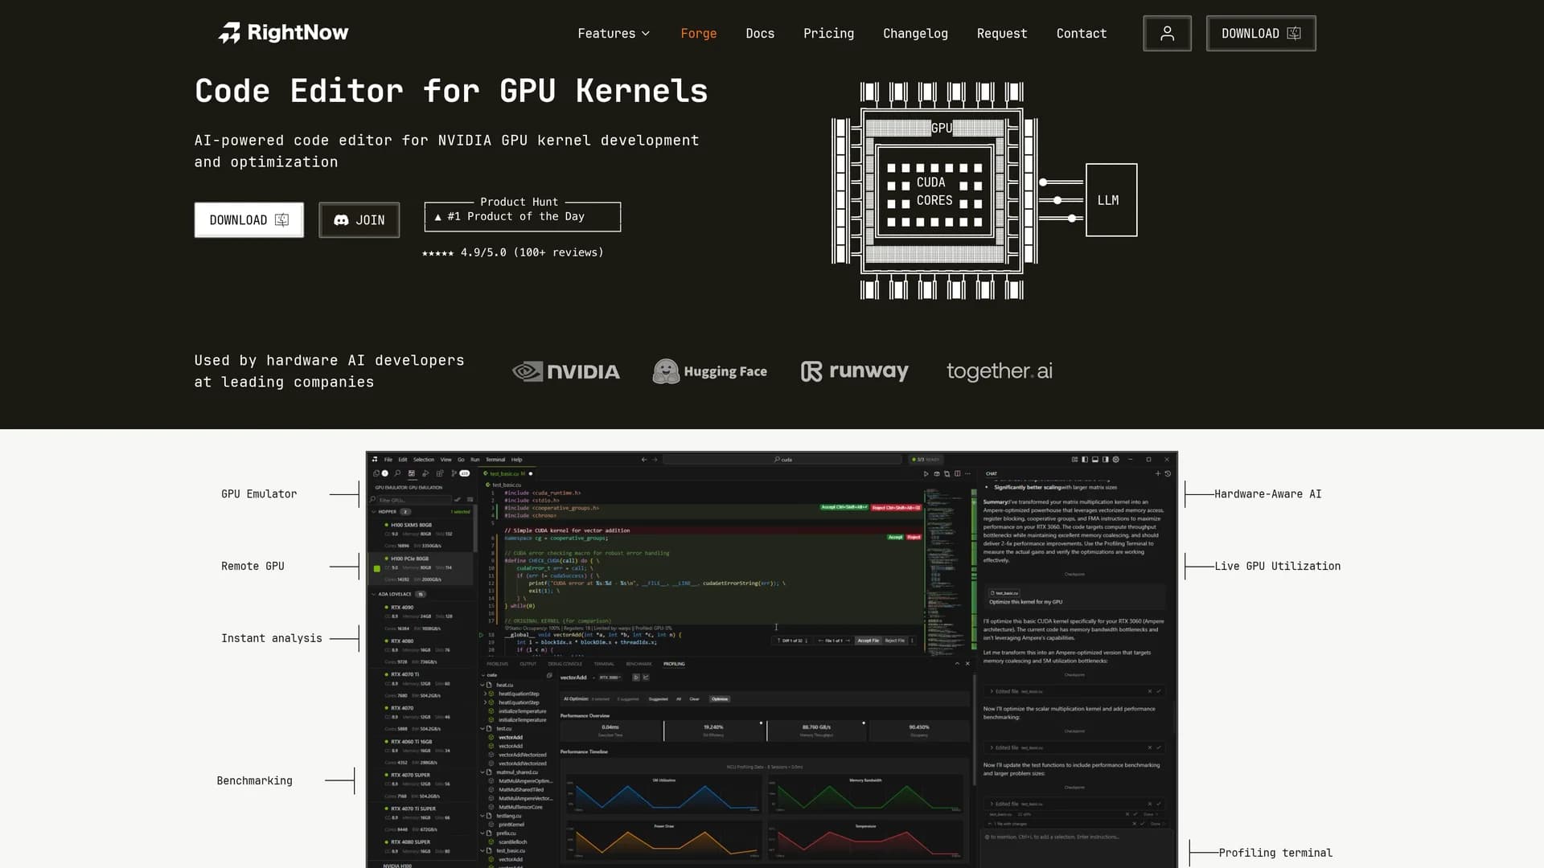Click back arrow in editor title bar

click(x=644, y=460)
